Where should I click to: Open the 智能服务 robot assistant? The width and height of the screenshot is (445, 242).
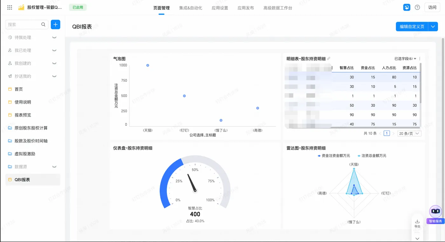tap(435, 215)
